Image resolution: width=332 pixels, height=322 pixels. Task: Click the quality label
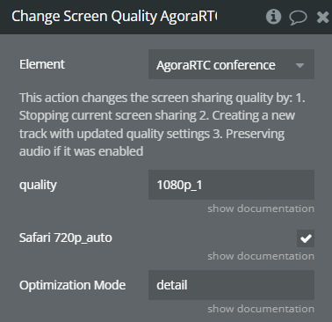[x=38, y=185]
